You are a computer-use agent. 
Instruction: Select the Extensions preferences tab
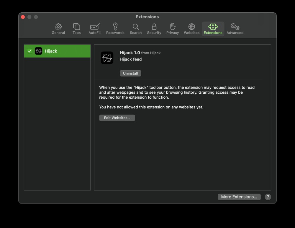pos(213,29)
